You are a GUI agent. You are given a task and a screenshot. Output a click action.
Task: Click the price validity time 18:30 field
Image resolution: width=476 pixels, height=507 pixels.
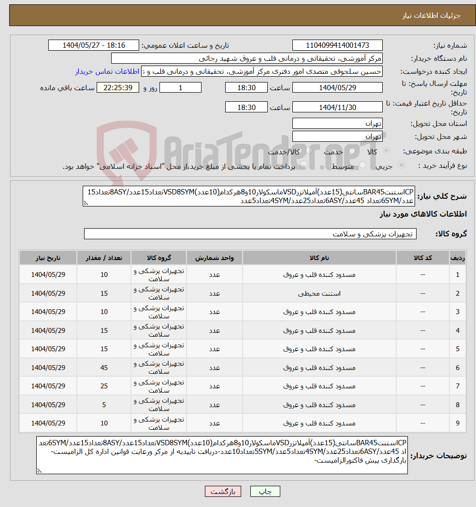tap(246, 108)
